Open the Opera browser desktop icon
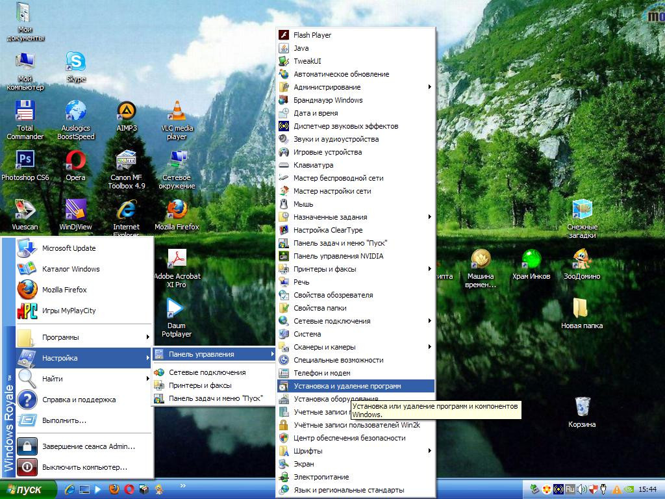 click(x=75, y=161)
